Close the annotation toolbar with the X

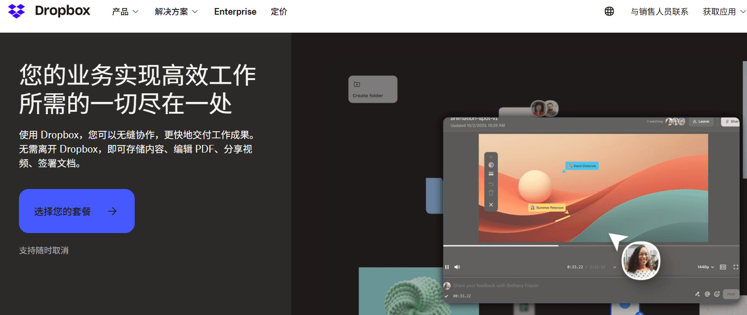point(491,205)
